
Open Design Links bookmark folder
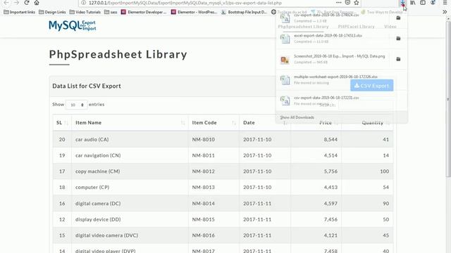[x=52, y=12]
